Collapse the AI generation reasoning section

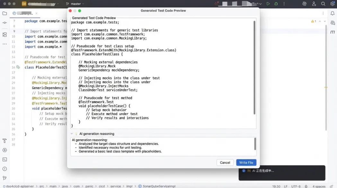pos(72,134)
